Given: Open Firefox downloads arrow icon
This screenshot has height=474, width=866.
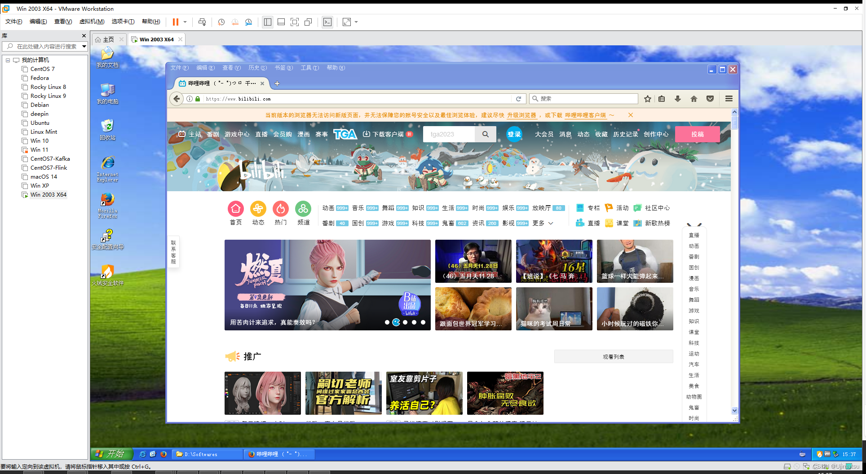Looking at the screenshot, I should pyautogui.click(x=677, y=99).
